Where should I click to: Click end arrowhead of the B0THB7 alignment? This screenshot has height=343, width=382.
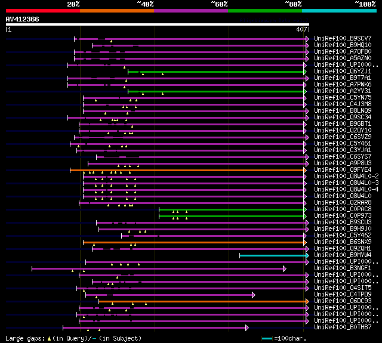click(247, 328)
